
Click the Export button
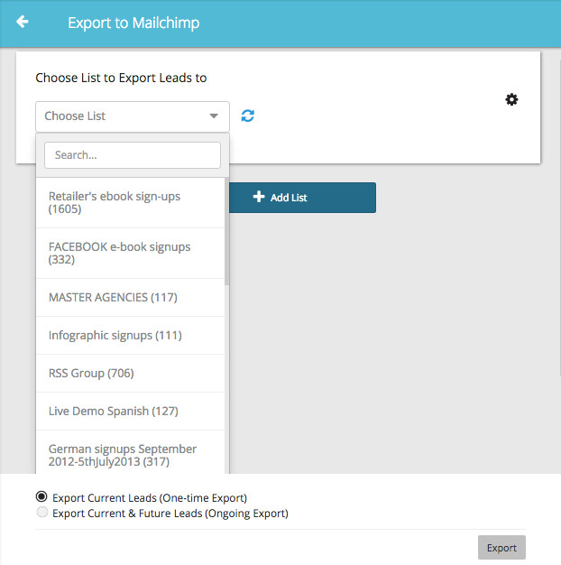pyautogui.click(x=501, y=547)
